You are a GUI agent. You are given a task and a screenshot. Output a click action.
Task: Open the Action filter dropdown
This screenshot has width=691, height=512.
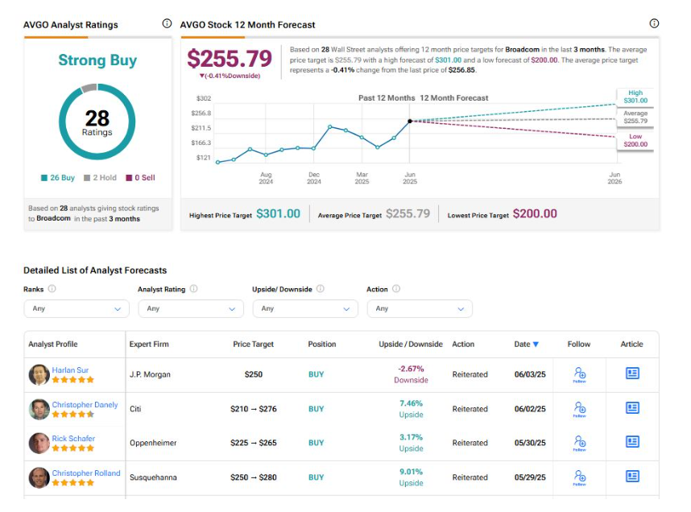click(420, 308)
